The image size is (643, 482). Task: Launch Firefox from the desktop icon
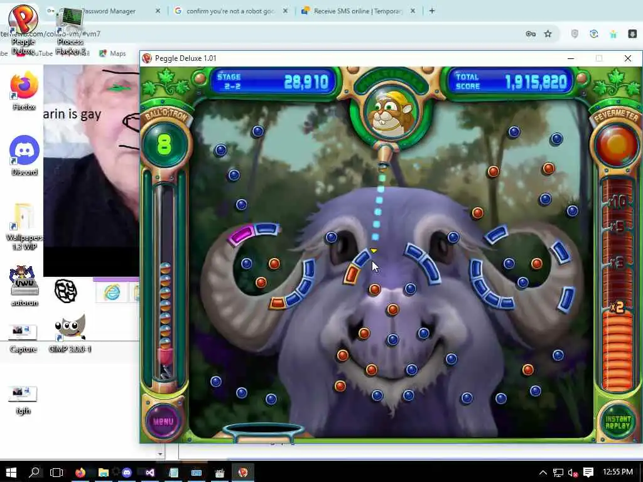pos(24,91)
